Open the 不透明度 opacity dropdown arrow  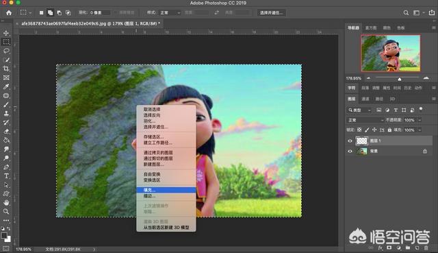[x=420, y=120]
